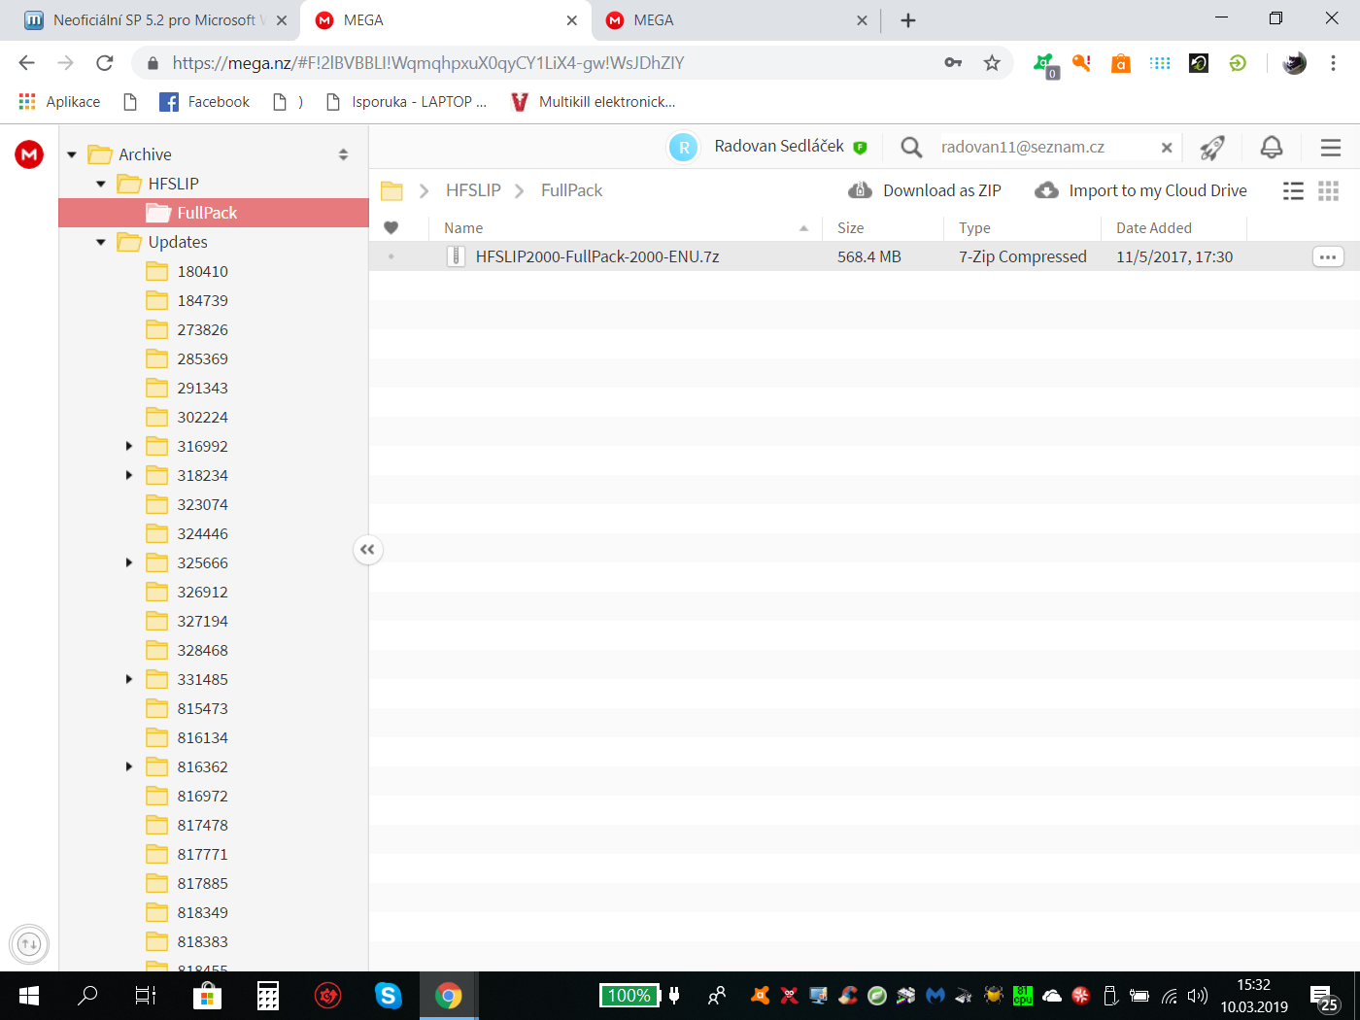Viewport: 1360px width, 1020px height.
Task: Click Import to my Cloud Drive
Action: click(1140, 190)
